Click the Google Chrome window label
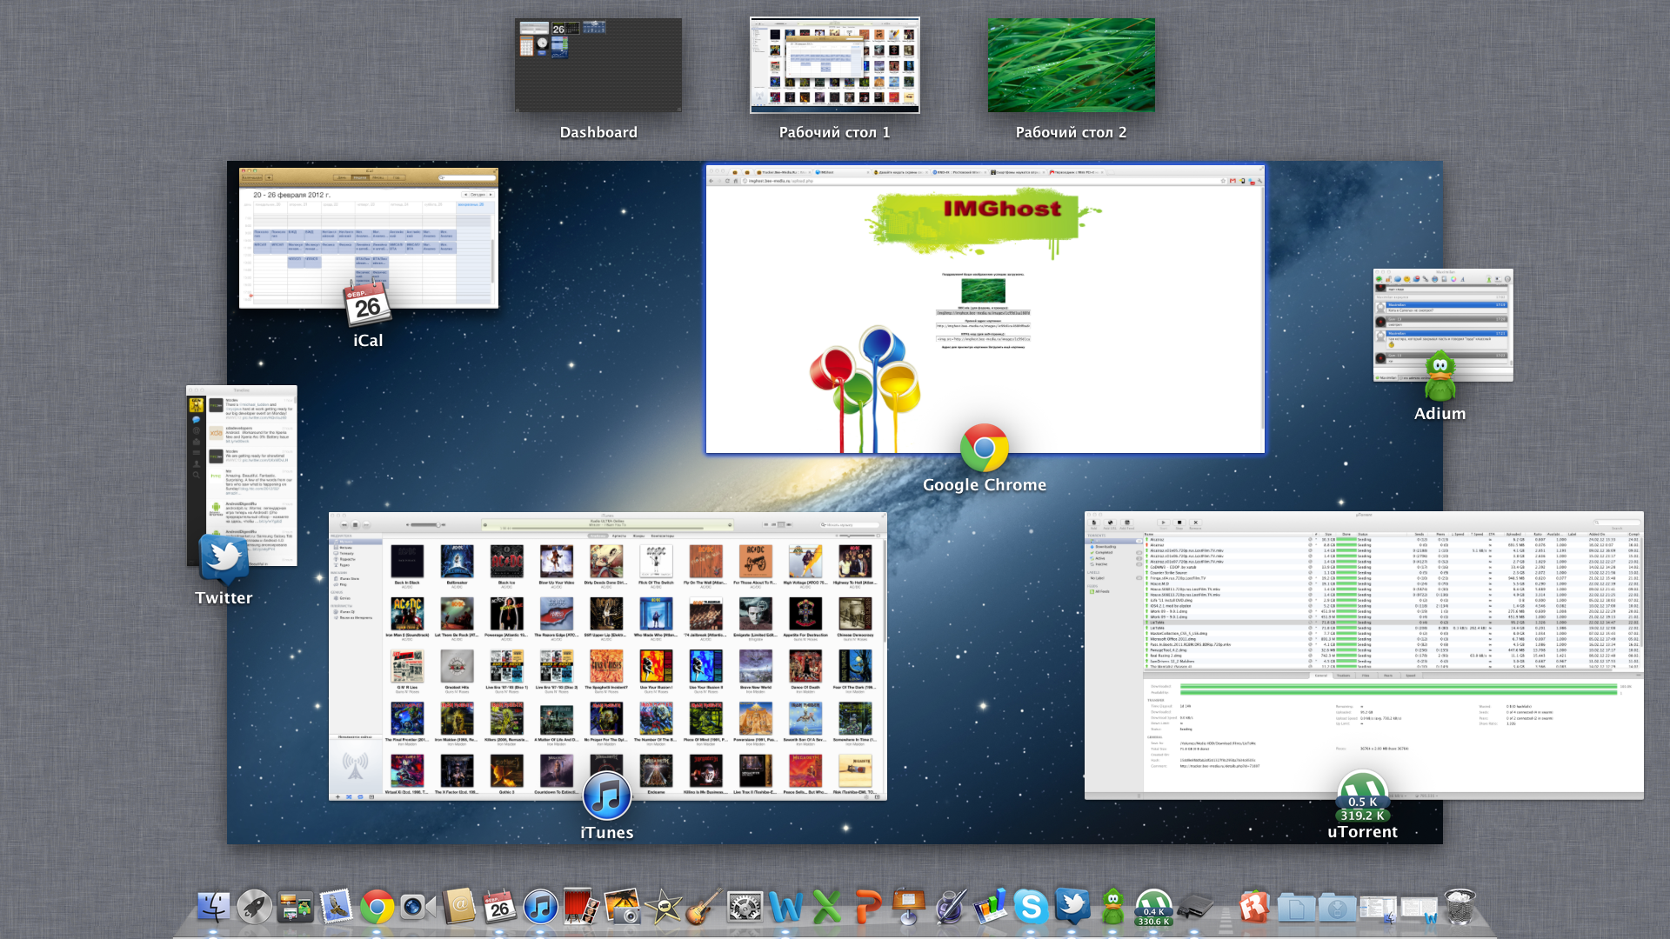 [985, 485]
